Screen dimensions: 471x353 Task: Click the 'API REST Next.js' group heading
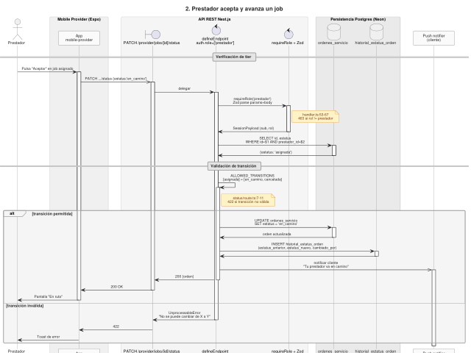214,19
